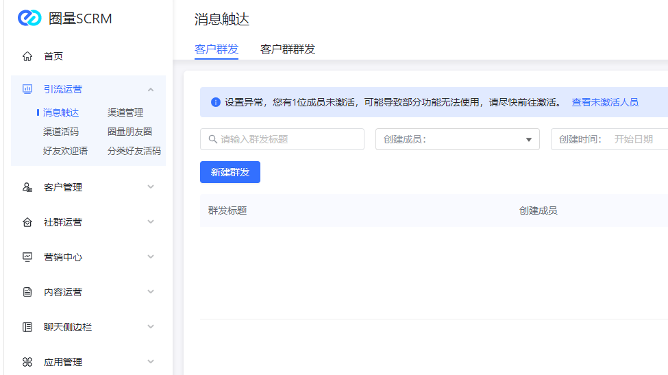Click the 营销中心 monitor icon
Screen dimensions: 668x375
(x=27, y=257)
